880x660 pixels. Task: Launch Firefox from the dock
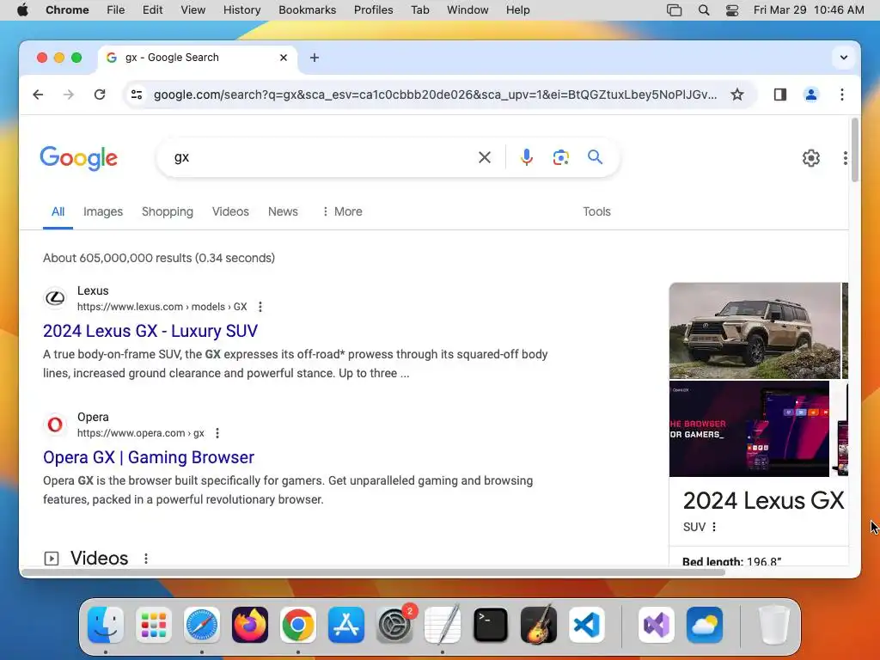pos(250,625)
